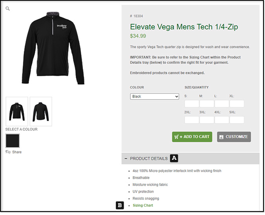Select the front view jacket thumbnail
Screen dimensions: 265x215
pyautogui.click(x=17, y=112)
